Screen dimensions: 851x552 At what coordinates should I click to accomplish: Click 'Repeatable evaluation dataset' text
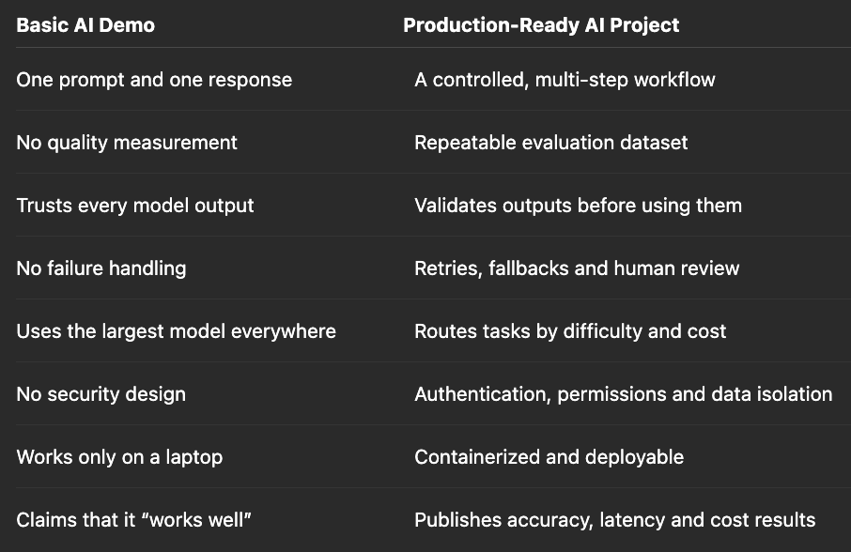coord(550,143)
